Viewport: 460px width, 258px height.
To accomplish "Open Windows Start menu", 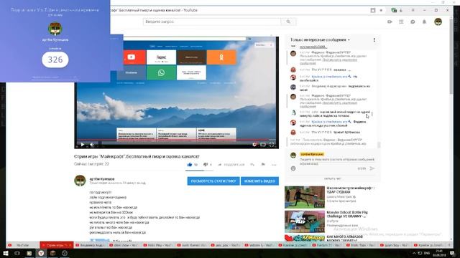I will point(5,253).
